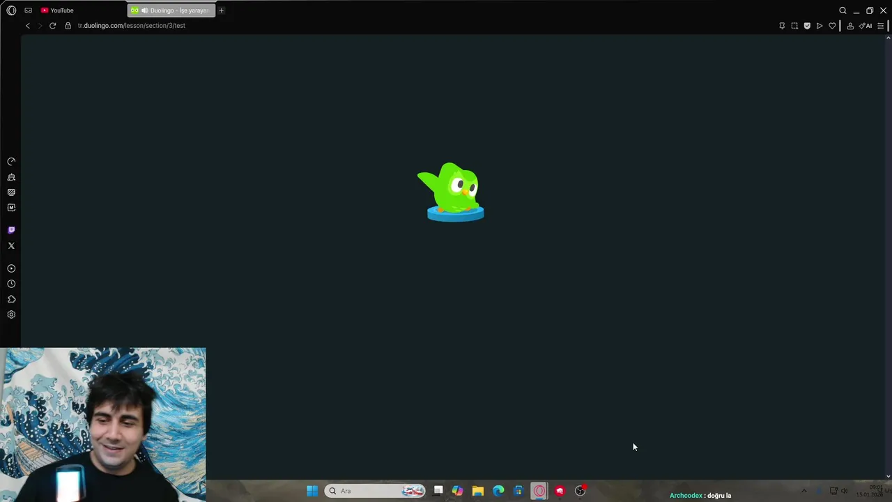Screen dimensions: 892x502
Task: Open the OBS Studio taskbar icon
Action: pos(580,491)
